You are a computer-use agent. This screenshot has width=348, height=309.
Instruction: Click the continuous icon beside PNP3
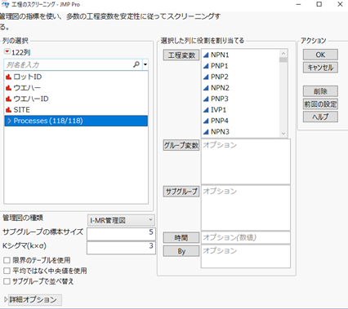206,99
